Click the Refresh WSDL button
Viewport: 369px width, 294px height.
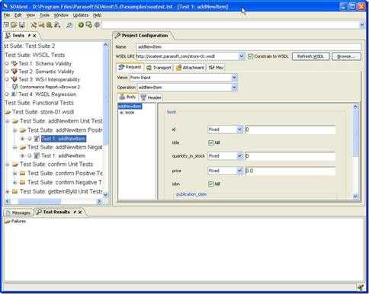(x=310, y=56)
